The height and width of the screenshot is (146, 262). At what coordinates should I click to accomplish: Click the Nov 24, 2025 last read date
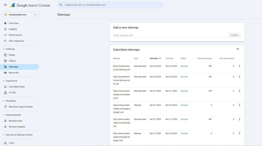[171, 133]
